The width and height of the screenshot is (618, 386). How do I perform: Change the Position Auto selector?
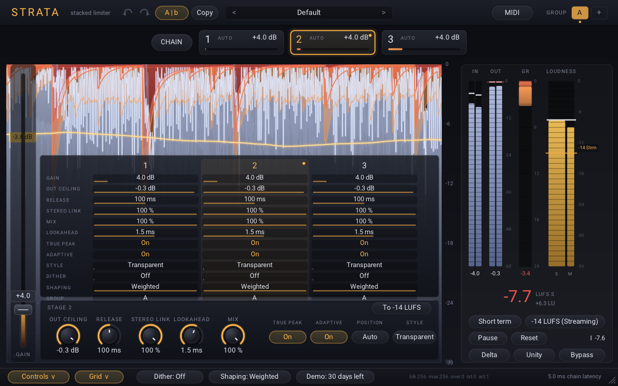[x=370, y=337]
